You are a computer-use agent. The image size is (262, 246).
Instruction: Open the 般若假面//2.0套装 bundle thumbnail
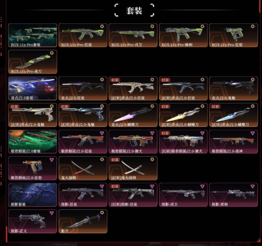[32, 142]
